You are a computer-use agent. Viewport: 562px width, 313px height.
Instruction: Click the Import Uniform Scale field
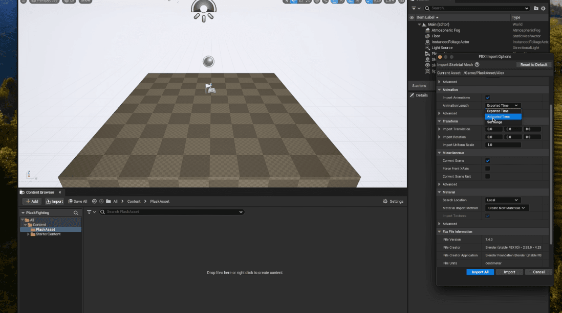coord(503,145)
